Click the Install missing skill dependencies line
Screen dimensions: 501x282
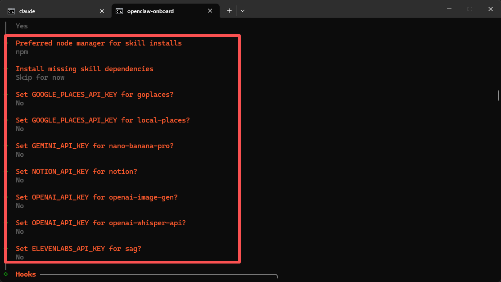pos(85,69)
